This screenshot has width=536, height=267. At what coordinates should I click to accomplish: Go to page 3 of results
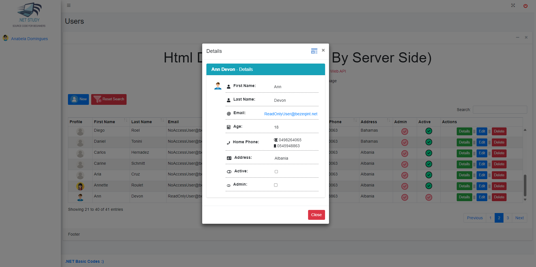[x=508, y=218]
